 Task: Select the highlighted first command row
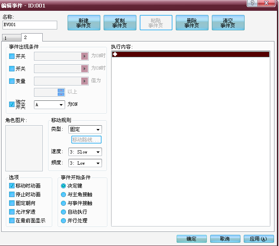coord(191,54)
